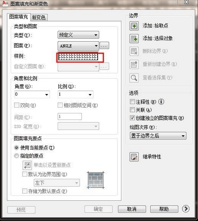The image size is (198, 221).
Task: Click the AutoCAD logo in the title bar
Action: pos(5,3)
